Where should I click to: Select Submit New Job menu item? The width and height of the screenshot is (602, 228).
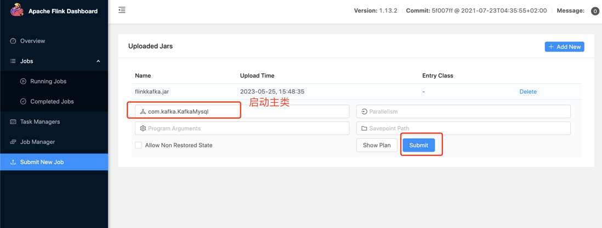coord(54,162)
